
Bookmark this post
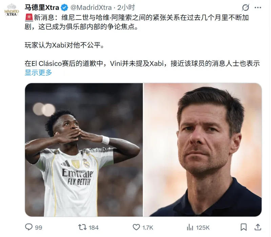pos(244,227)
